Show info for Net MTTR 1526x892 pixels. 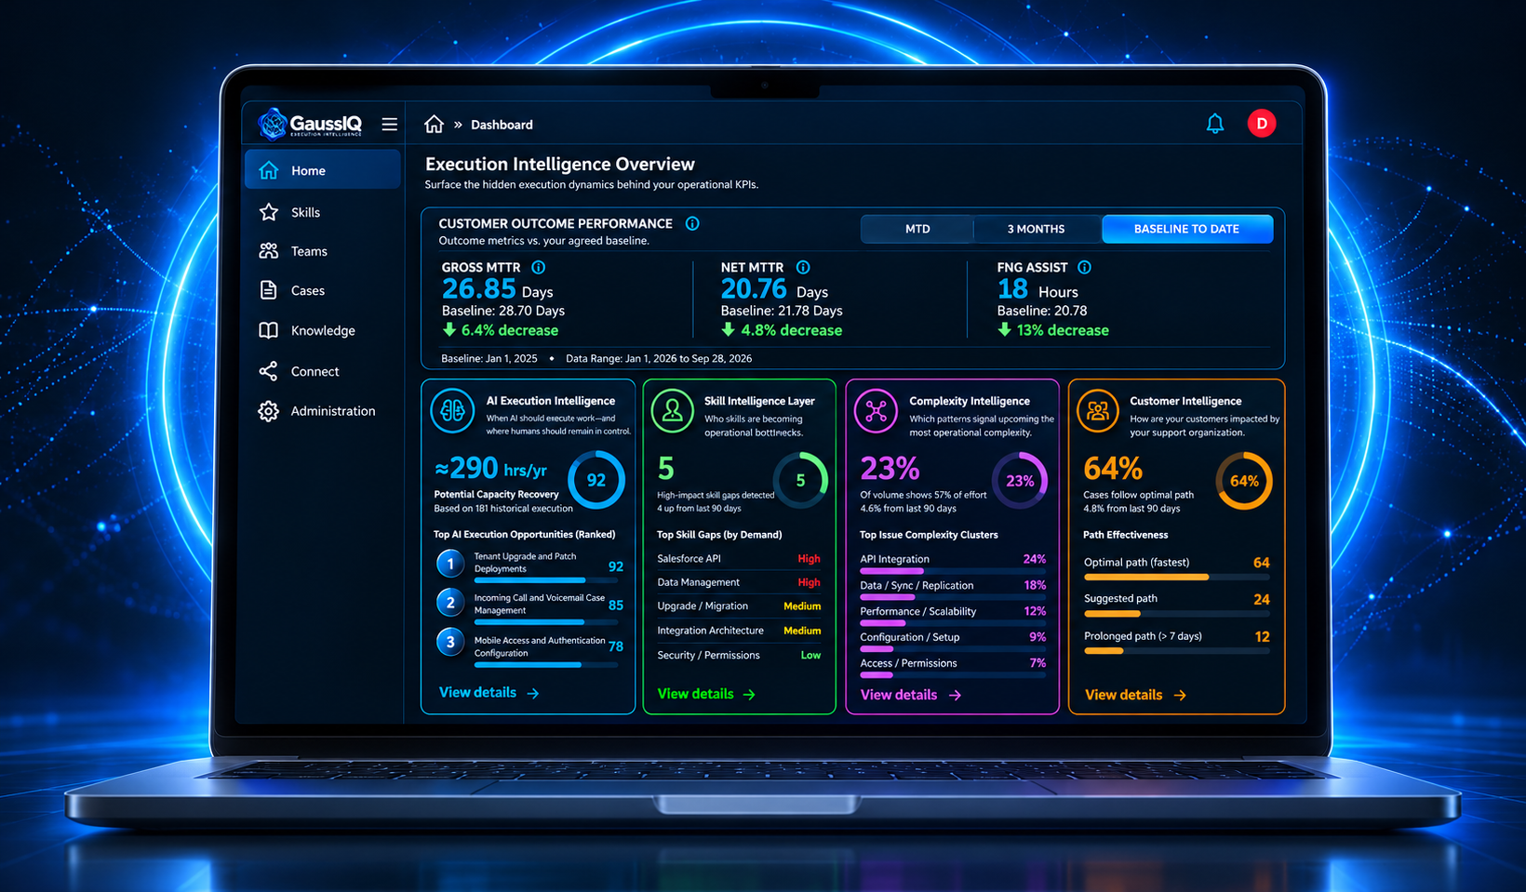[803, 267]
